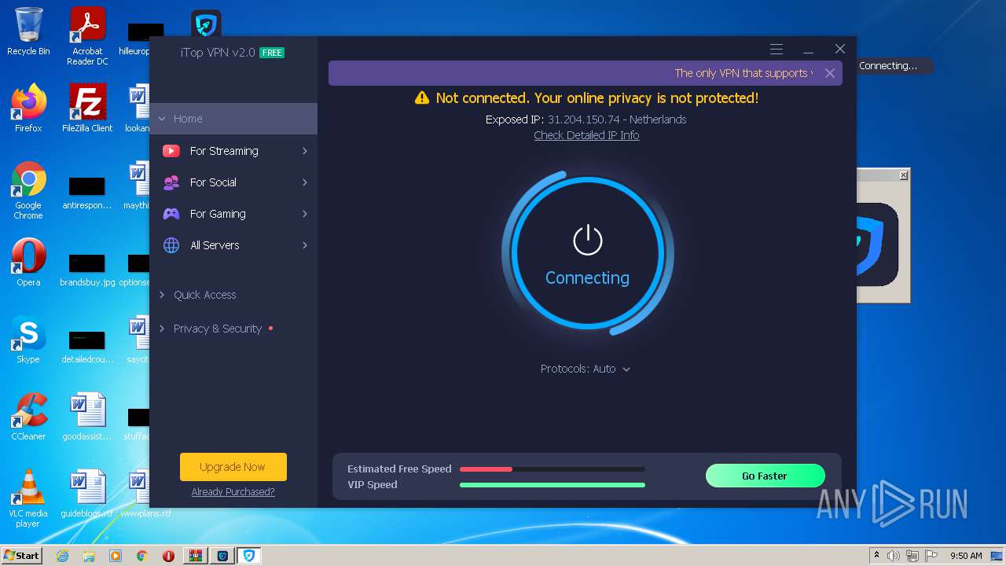Open Skype desktop shortcut
1006x566 pixels.
pyautogui.click(x=28, y=340)
